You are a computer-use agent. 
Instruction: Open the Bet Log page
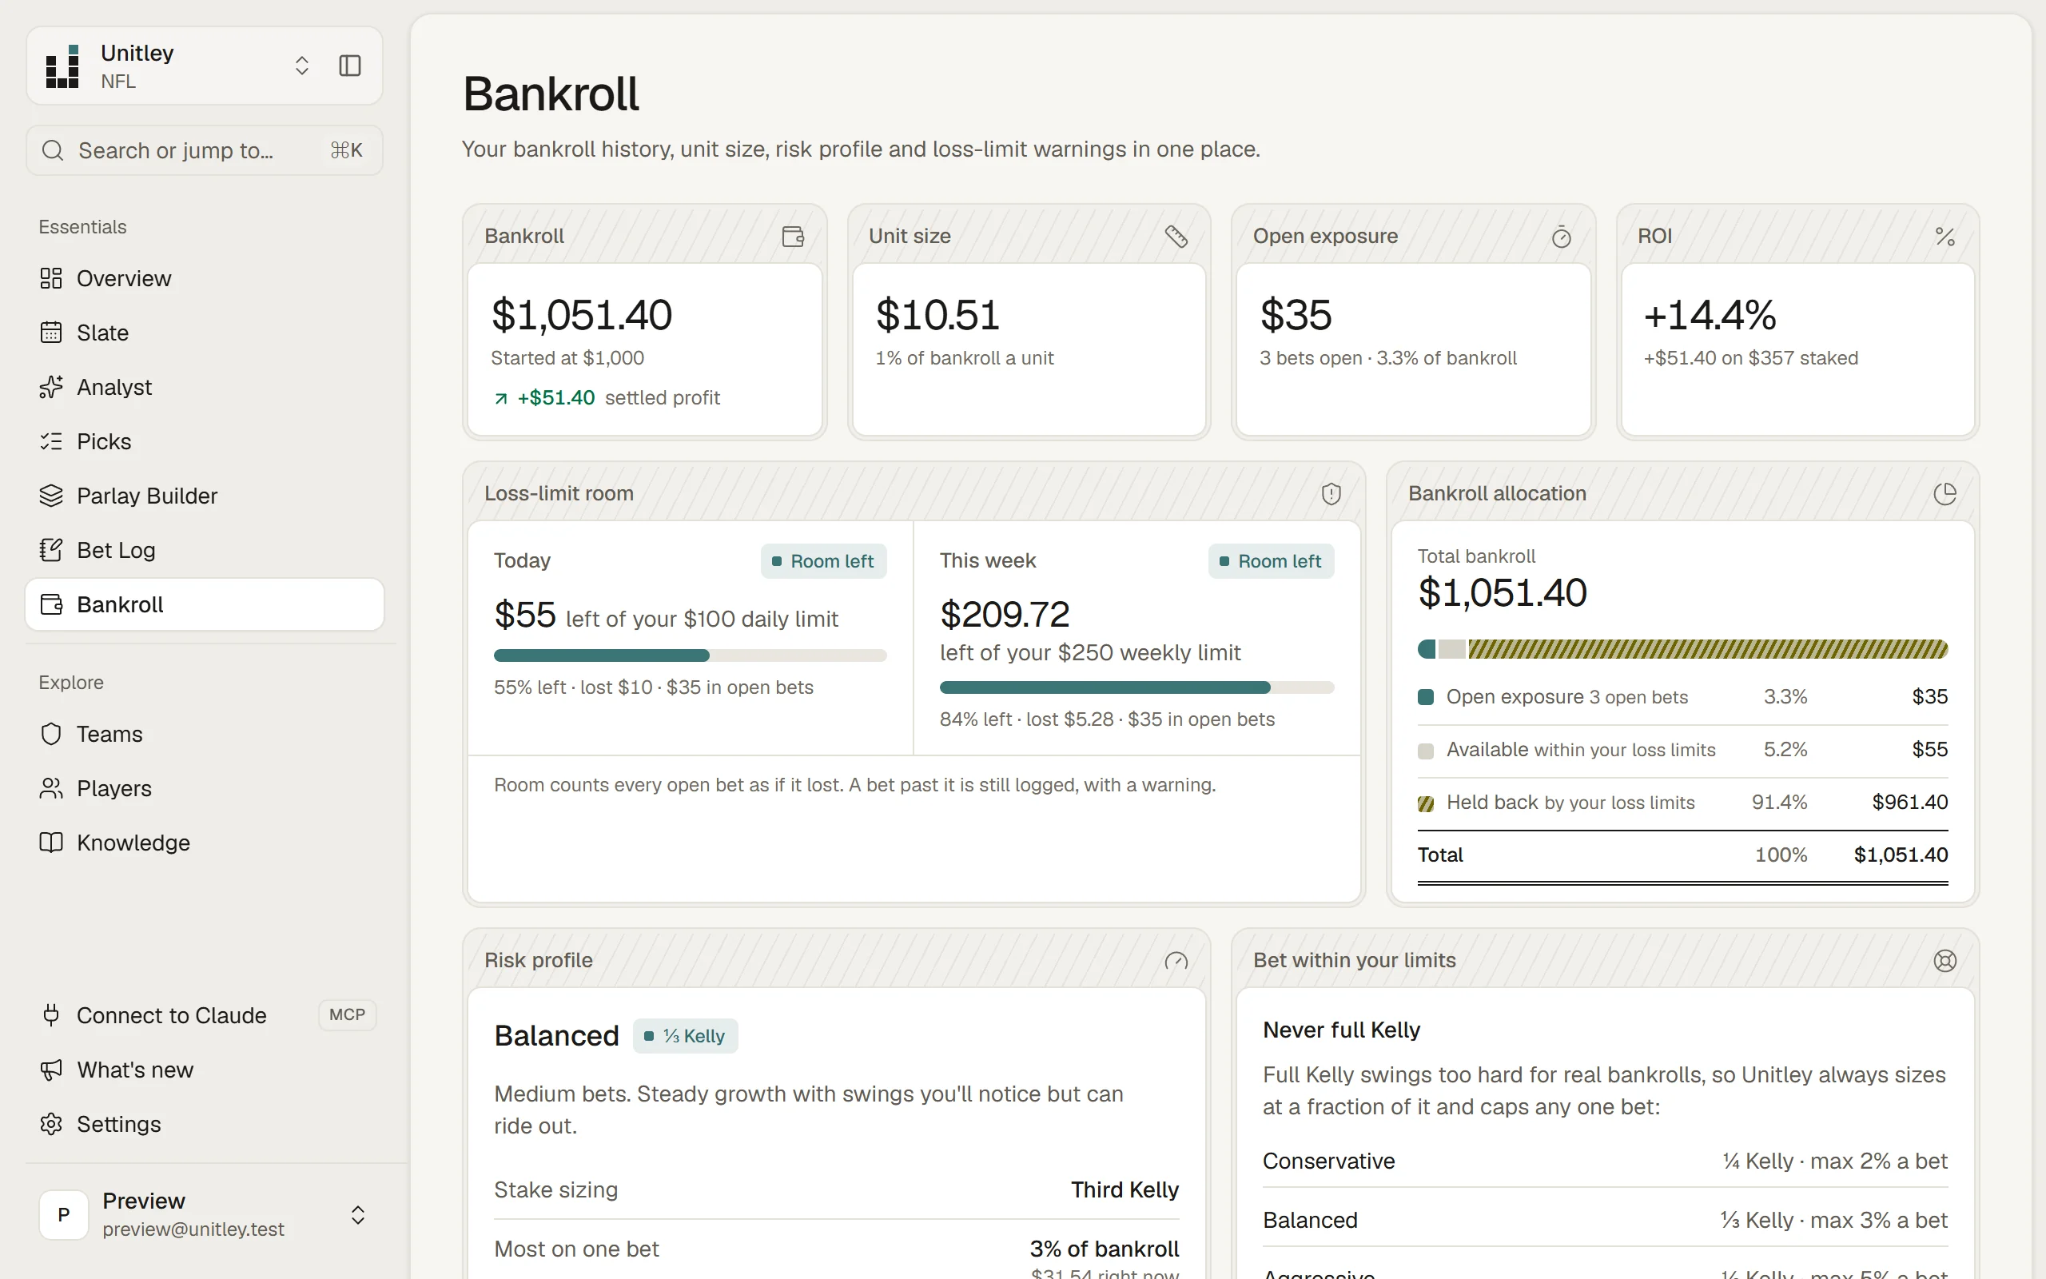pos(205,550)
